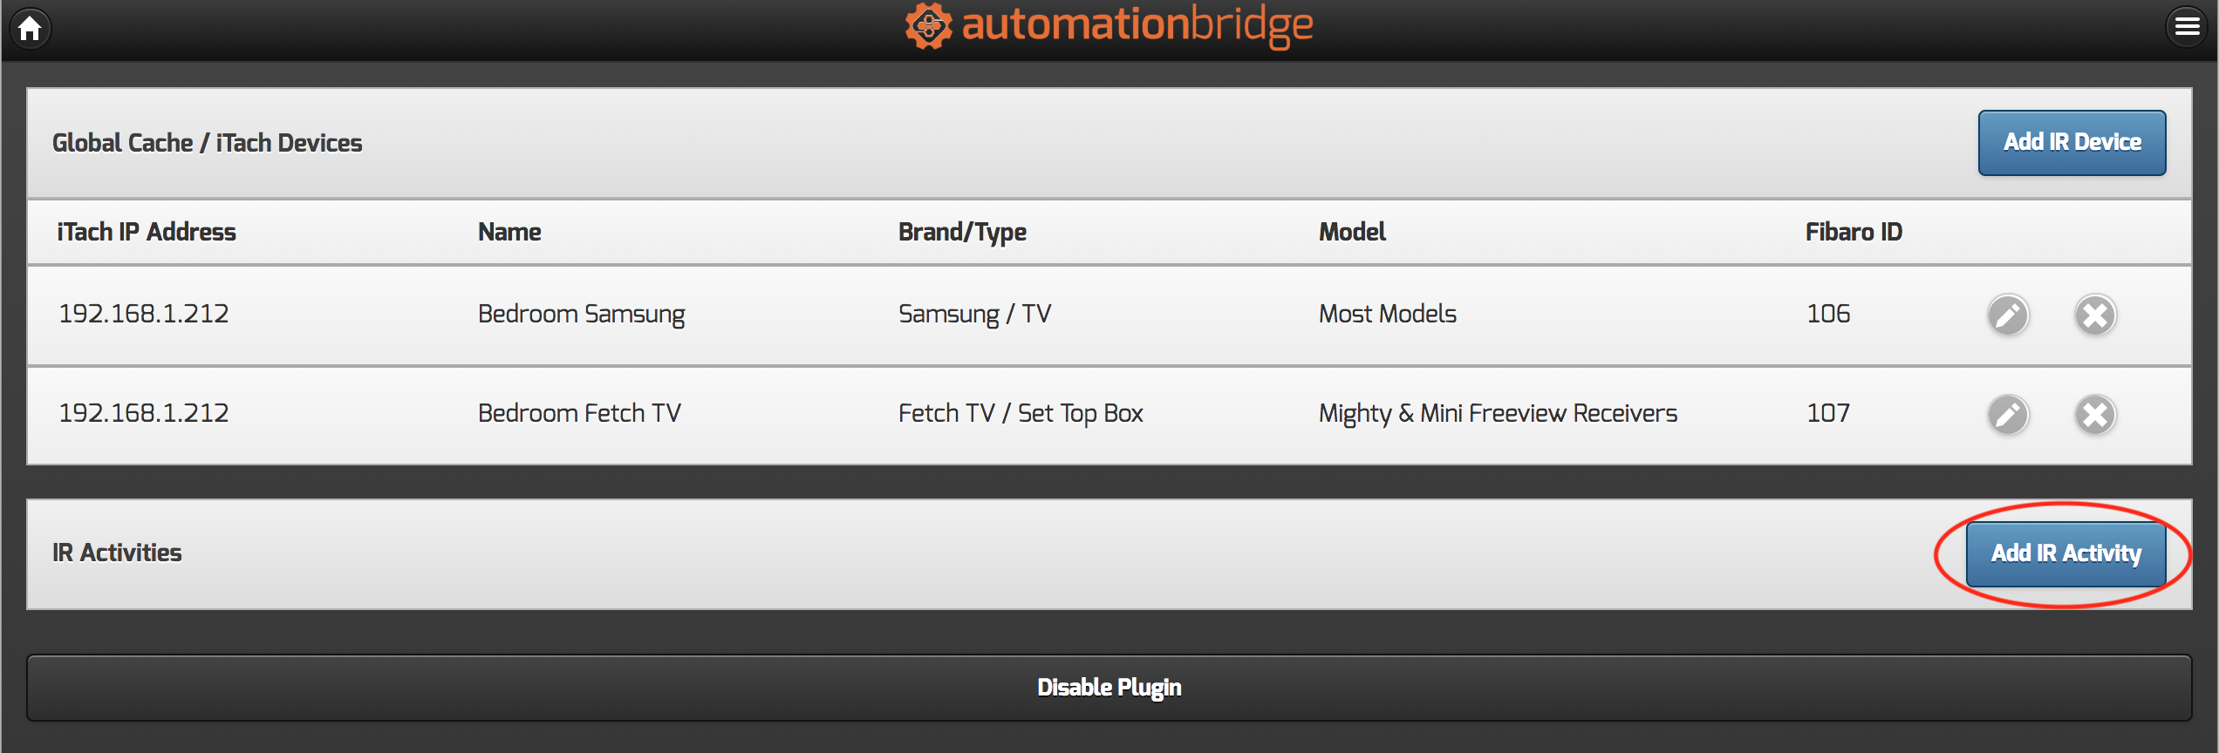Select the Bedroom Samsung name cell
This screenshot has height=753, width=2219.
[x=581, y=314]
